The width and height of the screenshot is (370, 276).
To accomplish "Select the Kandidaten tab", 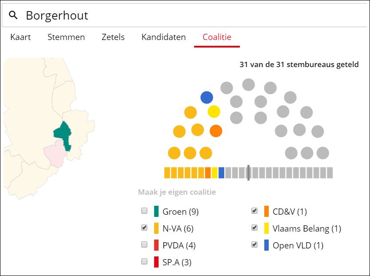I will point(163,37).
